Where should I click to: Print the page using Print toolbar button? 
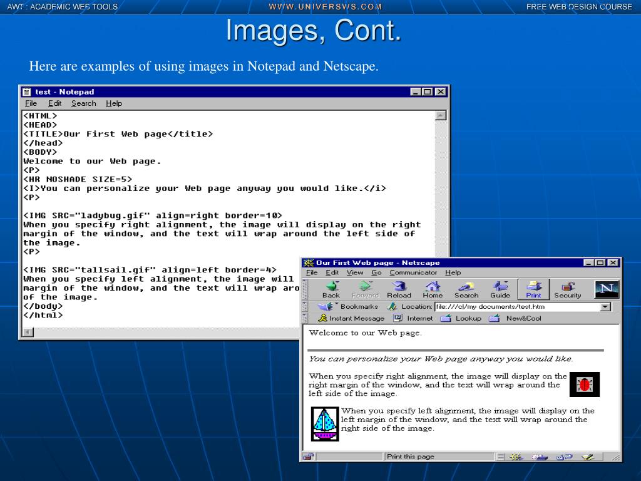533,289
